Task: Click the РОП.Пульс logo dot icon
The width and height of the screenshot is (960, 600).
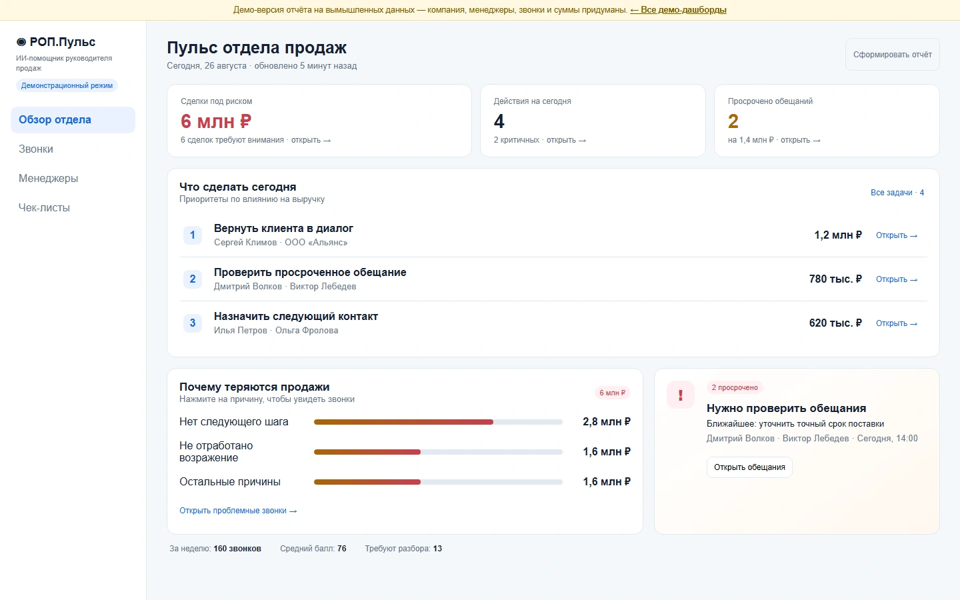Action: (x=21, y=42)
